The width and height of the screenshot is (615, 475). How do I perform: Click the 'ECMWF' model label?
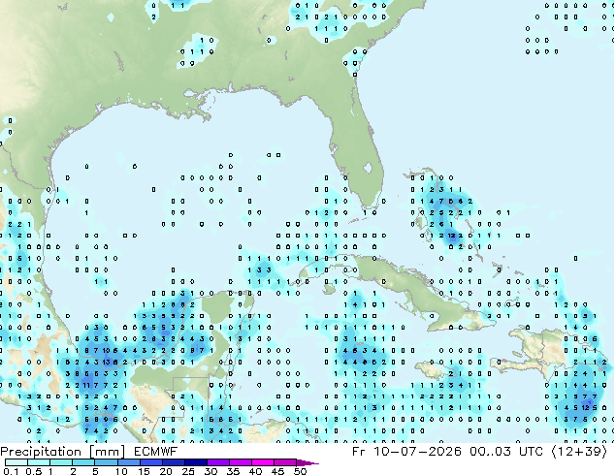pos(156,452)
